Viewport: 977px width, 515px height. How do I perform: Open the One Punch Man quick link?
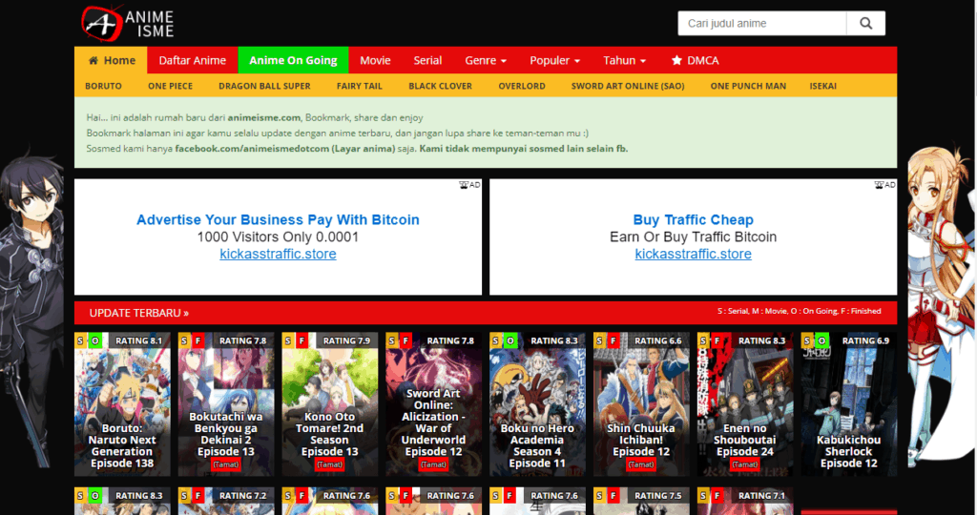click(x=748, y=86)
